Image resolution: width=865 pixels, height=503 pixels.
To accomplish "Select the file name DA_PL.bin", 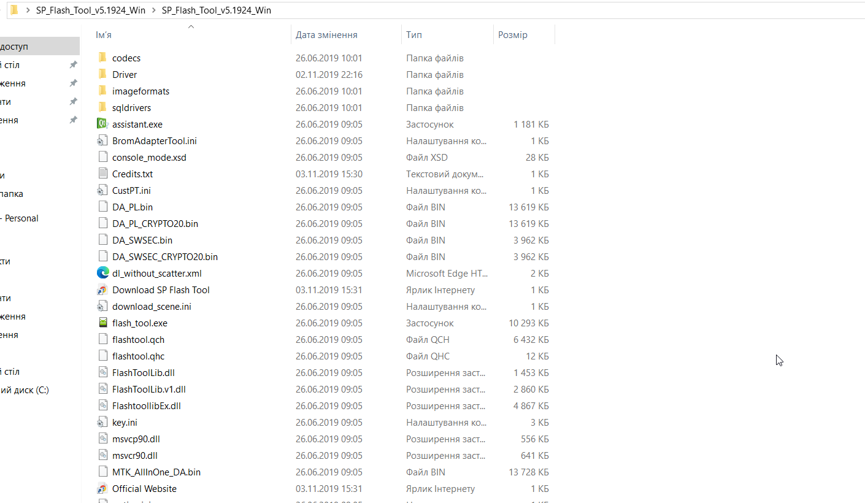I will (133, 207).
